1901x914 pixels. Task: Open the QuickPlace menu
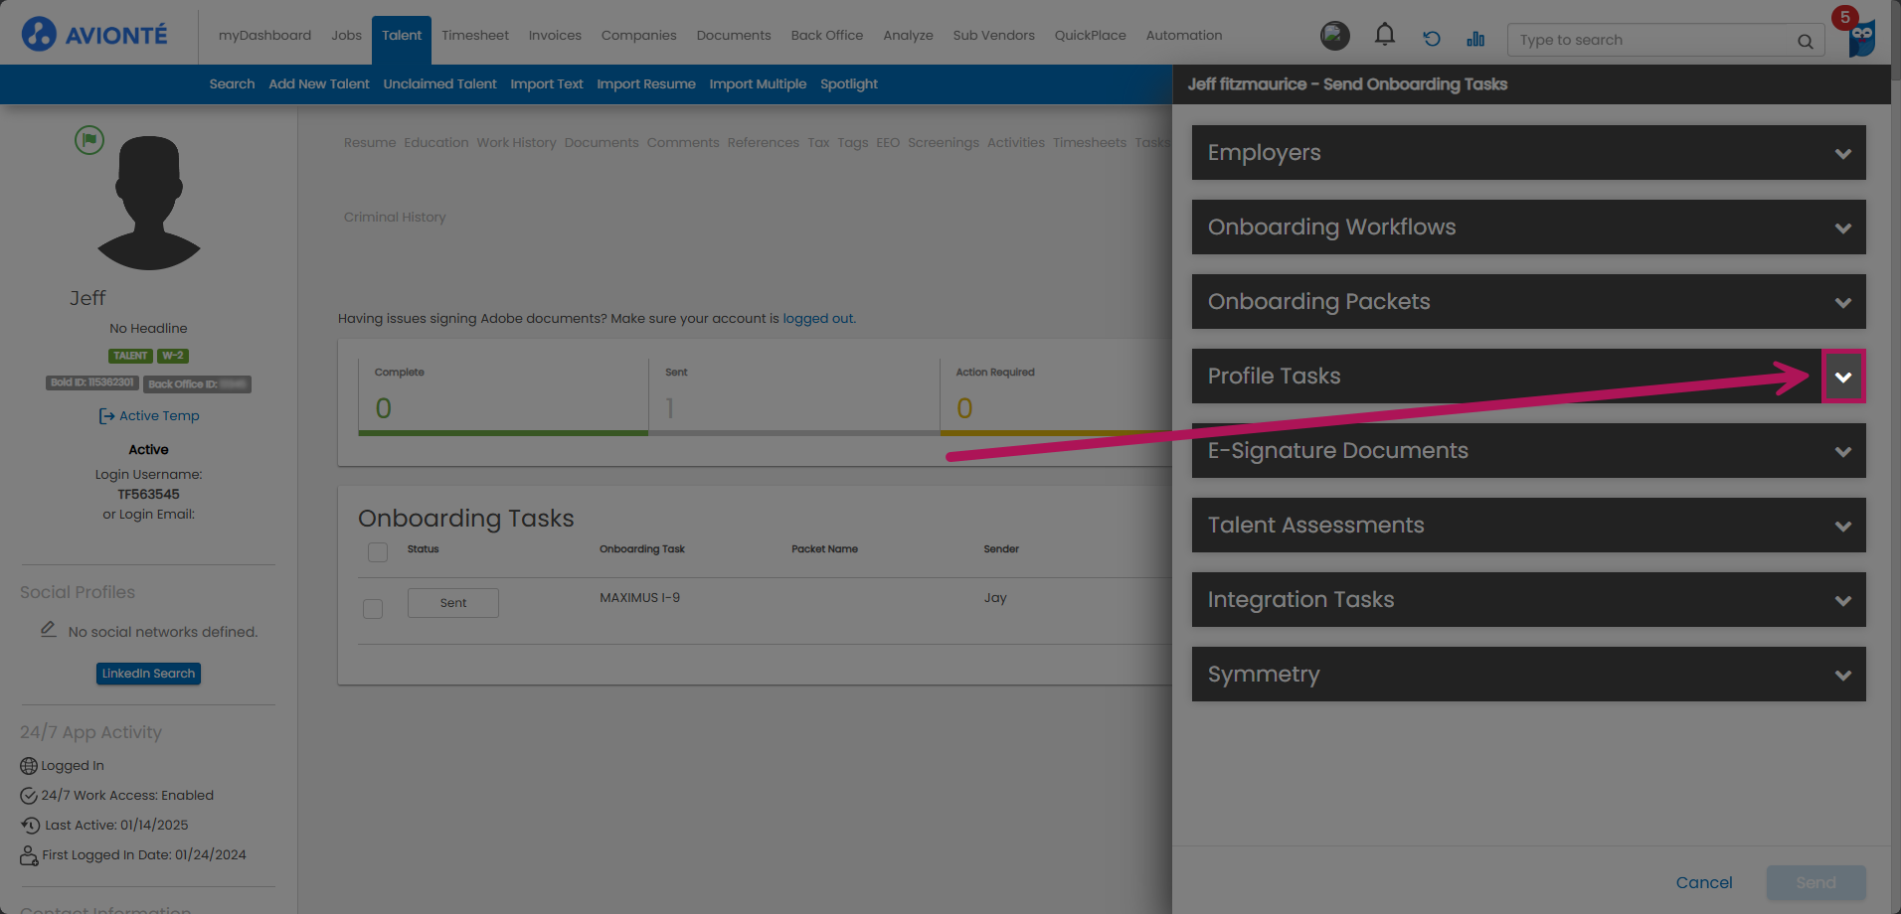click(1090, 35)
